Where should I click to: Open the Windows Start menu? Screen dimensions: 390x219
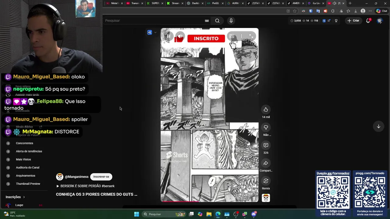pyautogui.click(x=136, y=214)
